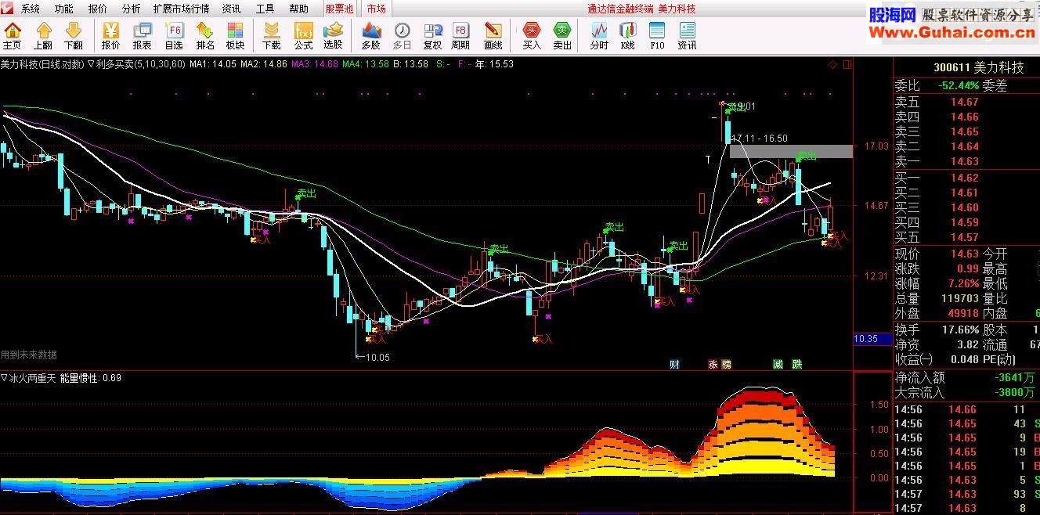Click the diamond icon above the chart
This screenshot has height=515, width=1040.
(832, 65)
